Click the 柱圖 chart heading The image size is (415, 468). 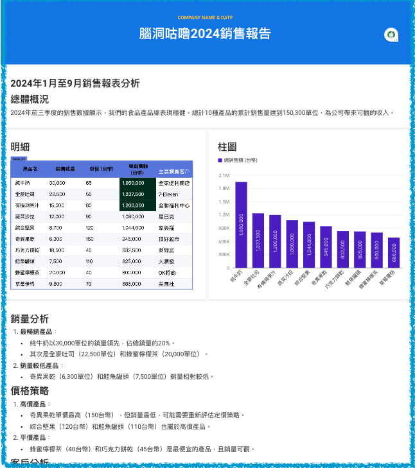227,146
